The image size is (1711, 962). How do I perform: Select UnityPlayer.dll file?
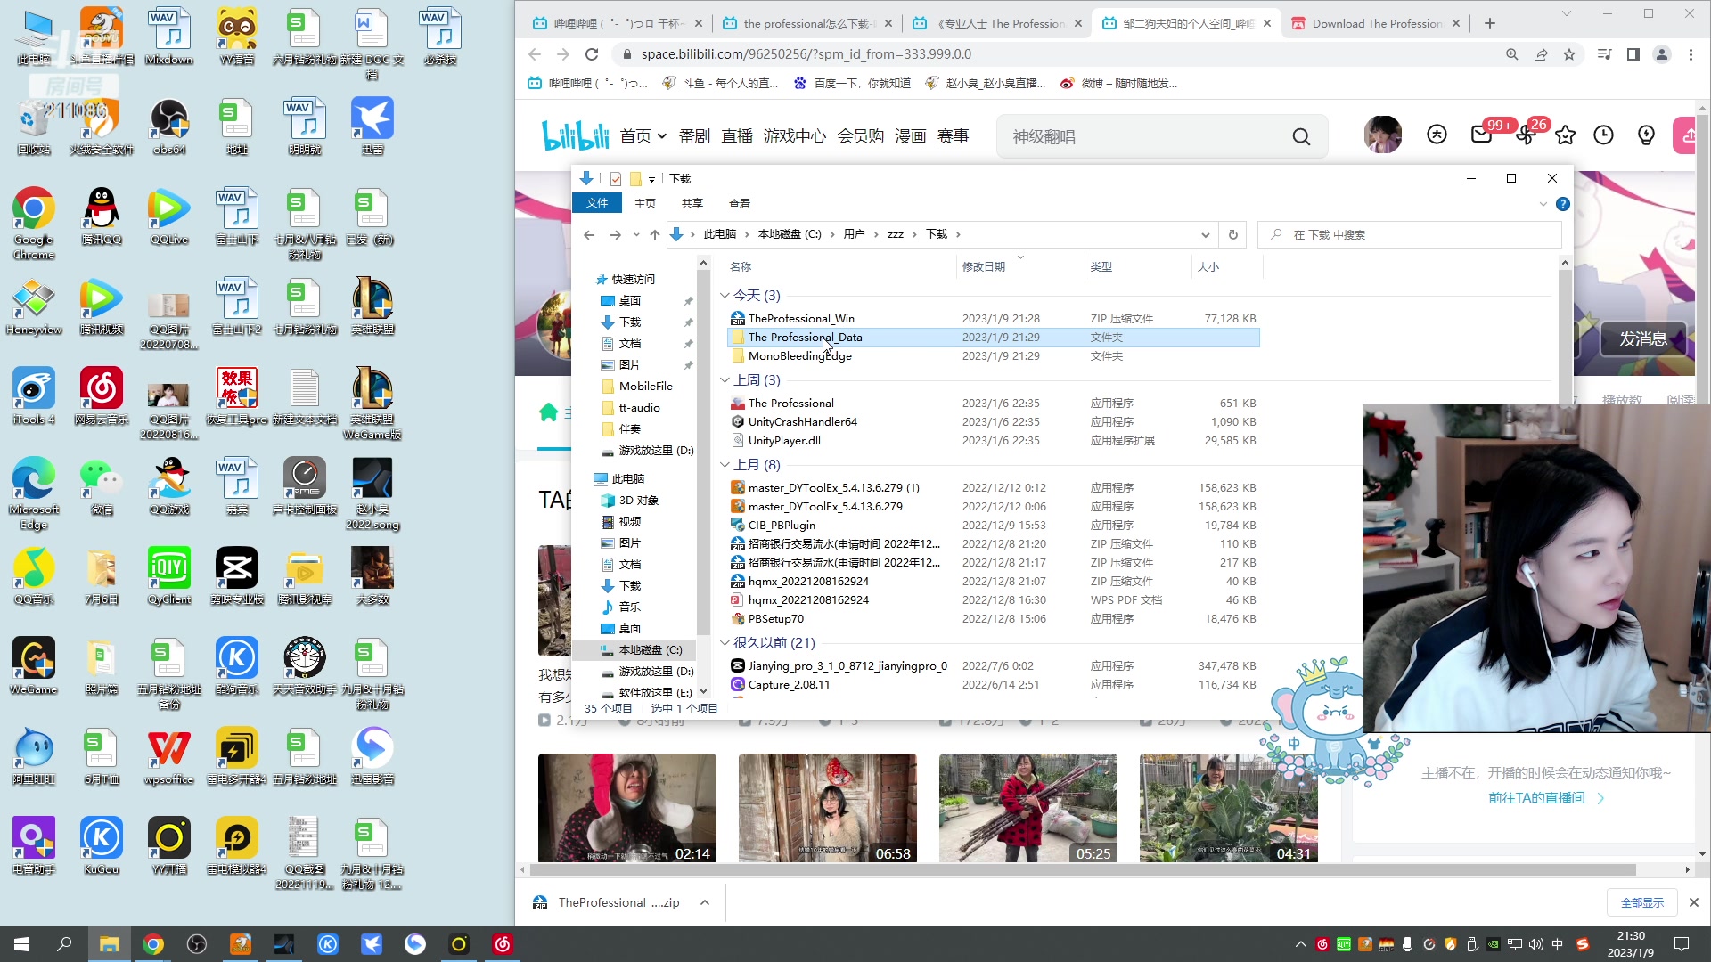994,441
